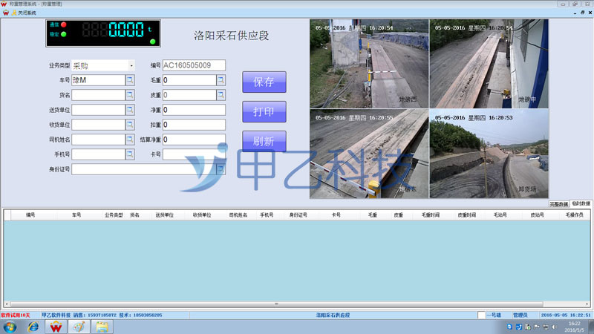Open Internet Explorer from the taskbar
Screen dimensions: 594x334
33,327
